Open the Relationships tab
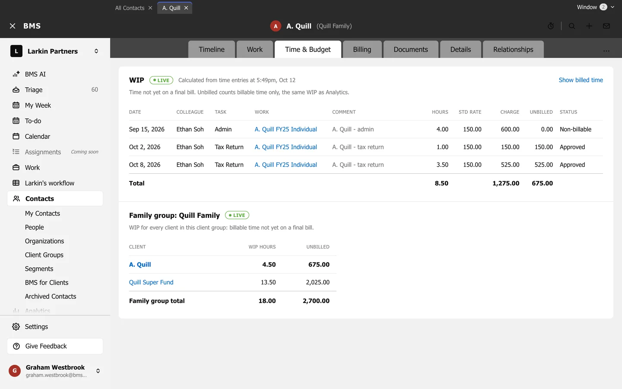The width and height of the screenshot is (622, 389). click(513, 49)
